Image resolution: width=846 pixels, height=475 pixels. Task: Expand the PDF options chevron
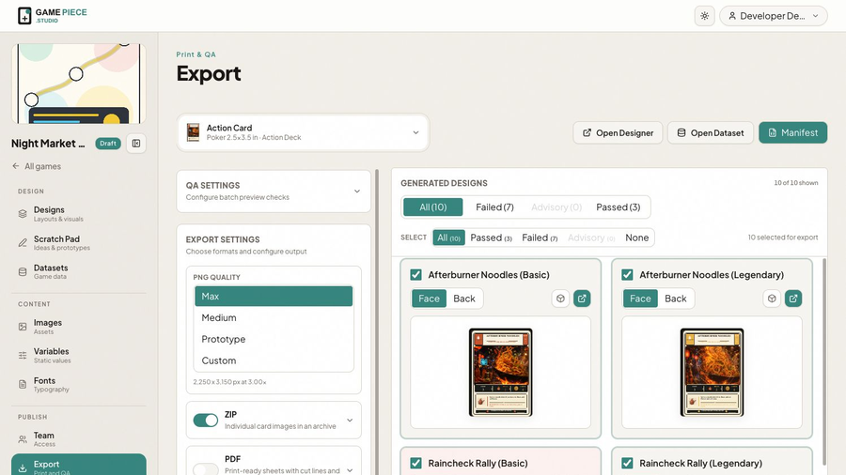(x=350, y=470)
